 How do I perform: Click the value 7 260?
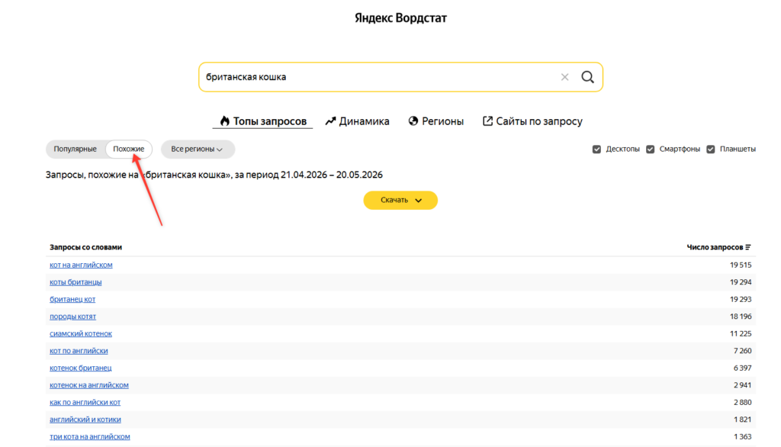pyautogui.click(x=742, y=351)
